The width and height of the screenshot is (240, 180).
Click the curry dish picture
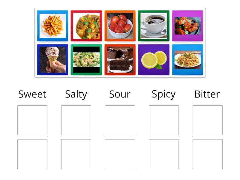(86, 25)
